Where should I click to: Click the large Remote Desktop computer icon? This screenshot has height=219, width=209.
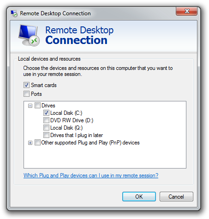[x=29, y=35]
